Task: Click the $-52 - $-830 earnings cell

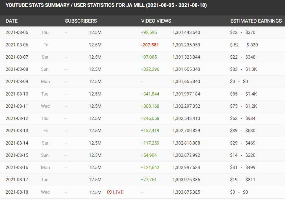Action: pos(244,45)
